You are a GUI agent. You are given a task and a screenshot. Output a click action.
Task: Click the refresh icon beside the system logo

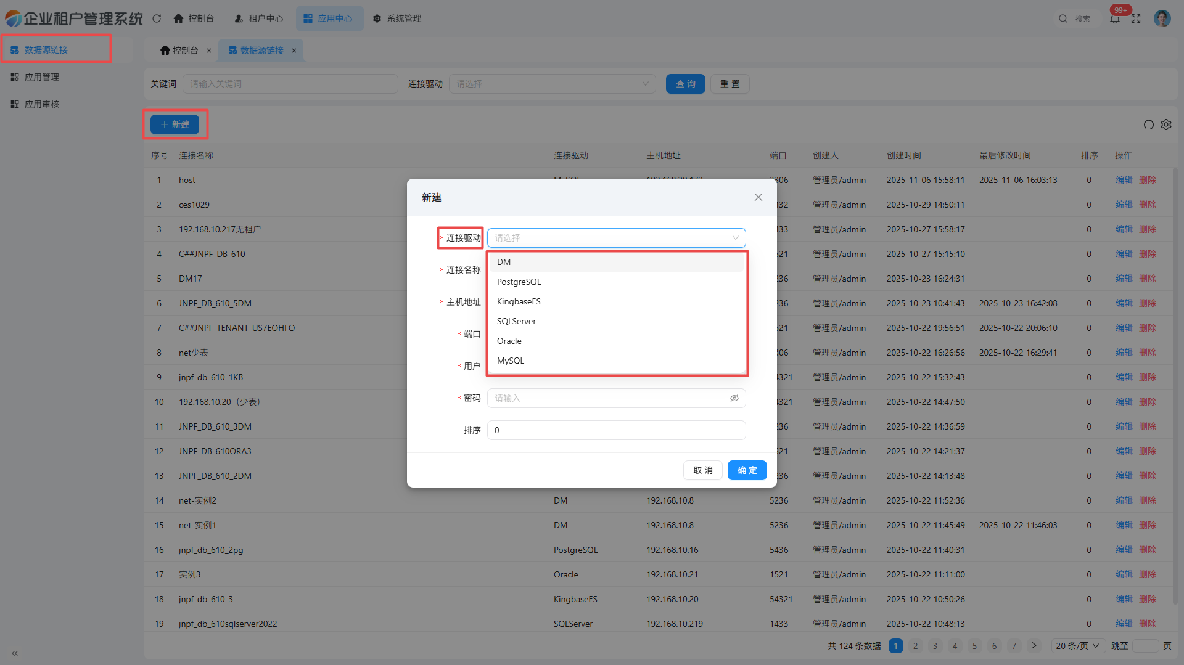157,18
